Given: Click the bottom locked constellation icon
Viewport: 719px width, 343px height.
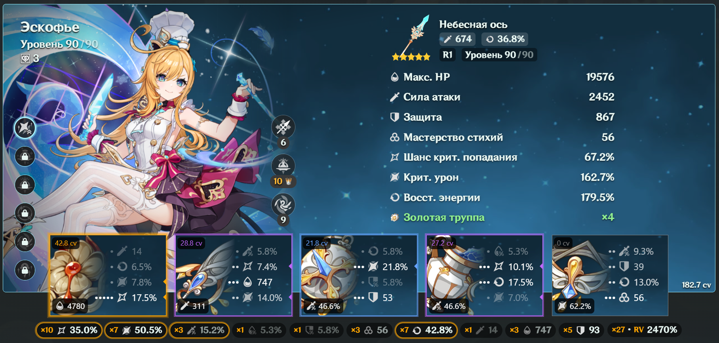Looking at the screenshot, I should [25, 271].
